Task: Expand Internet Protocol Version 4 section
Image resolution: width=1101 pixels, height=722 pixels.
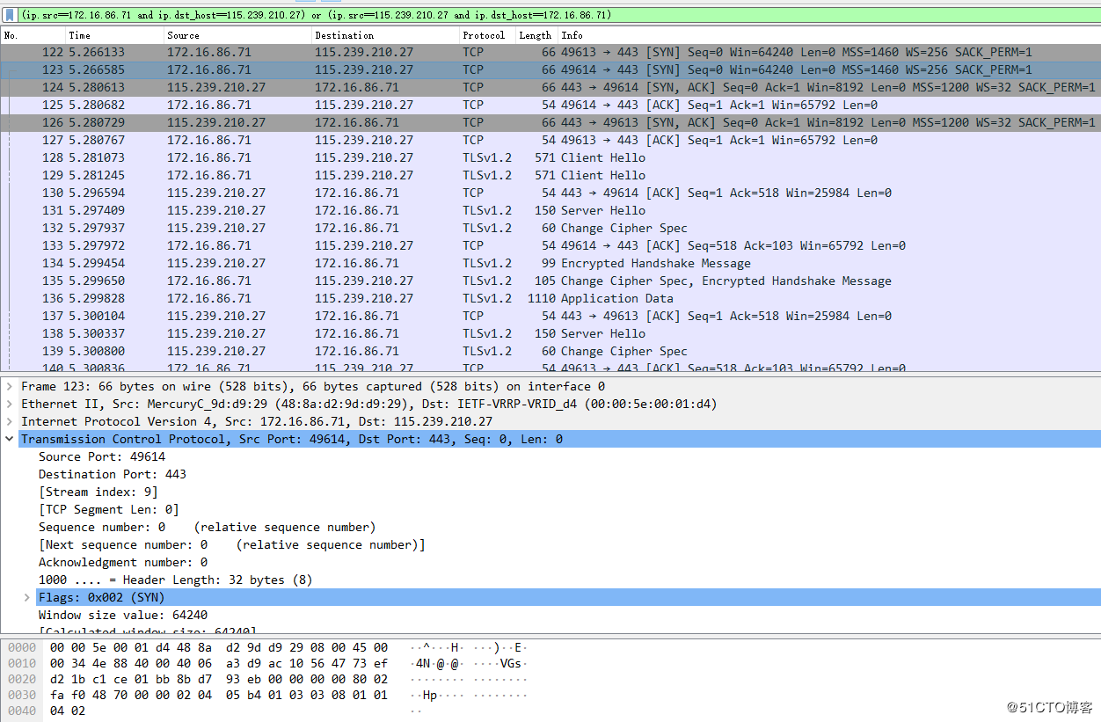Action: click(x=10, y=421)
